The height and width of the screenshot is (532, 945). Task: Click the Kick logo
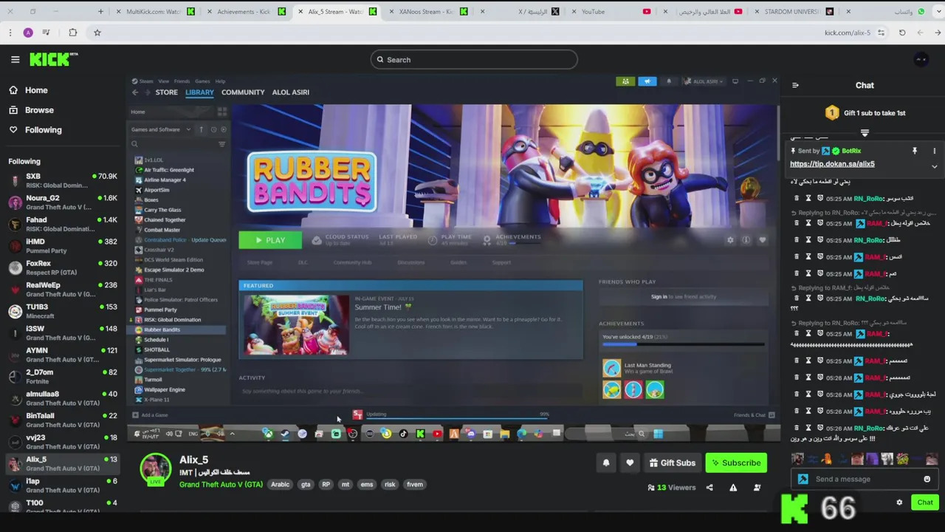pyautogui.click(x=53, y=59)
